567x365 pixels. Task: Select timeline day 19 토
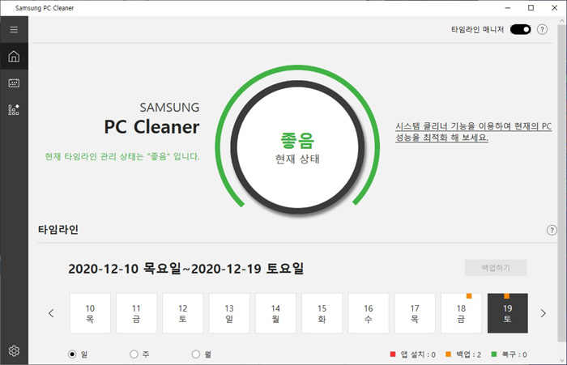pos(508,313)
